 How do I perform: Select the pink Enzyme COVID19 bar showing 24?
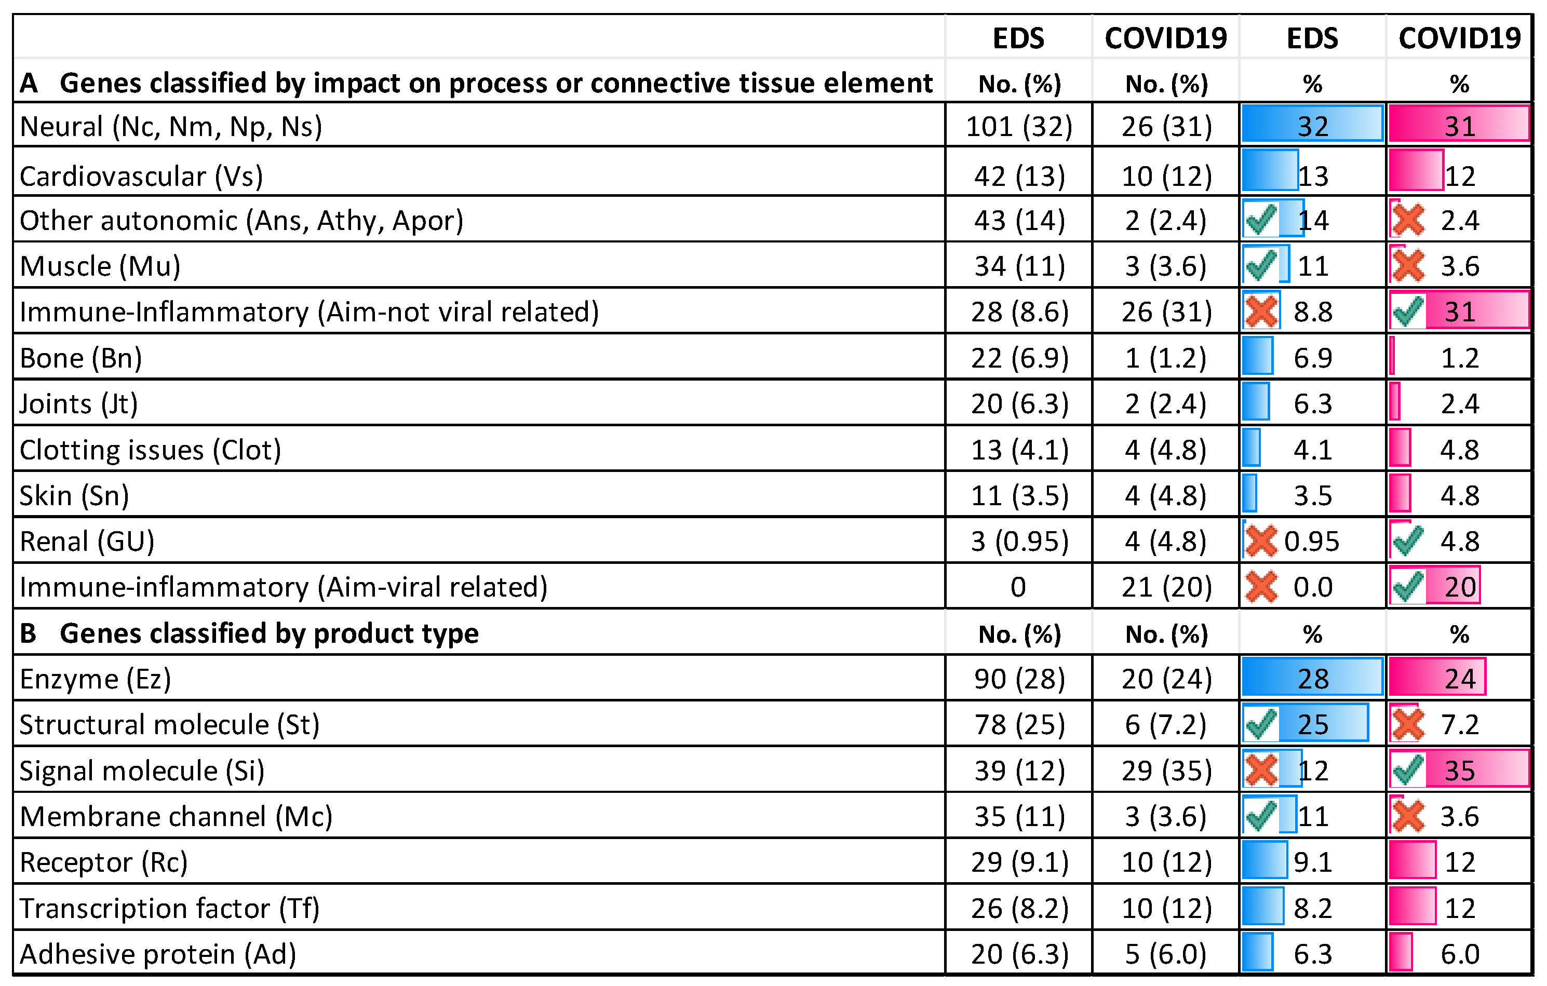(x=1436, y=677)
